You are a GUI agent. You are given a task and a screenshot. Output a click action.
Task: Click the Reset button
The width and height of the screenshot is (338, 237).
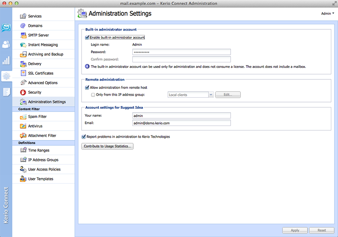point(322,230)
